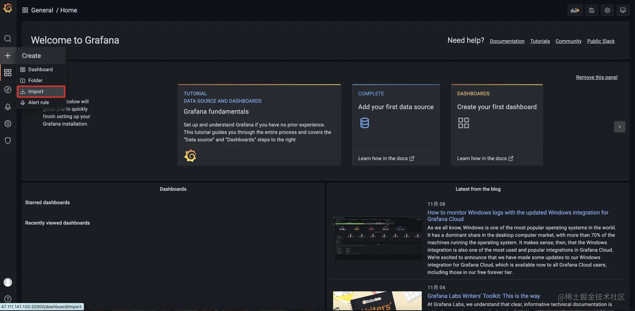This screenshot has height=311, width=635.
Task: Click the Recently viewed dashboards heading
Action: tap(58, 223)
